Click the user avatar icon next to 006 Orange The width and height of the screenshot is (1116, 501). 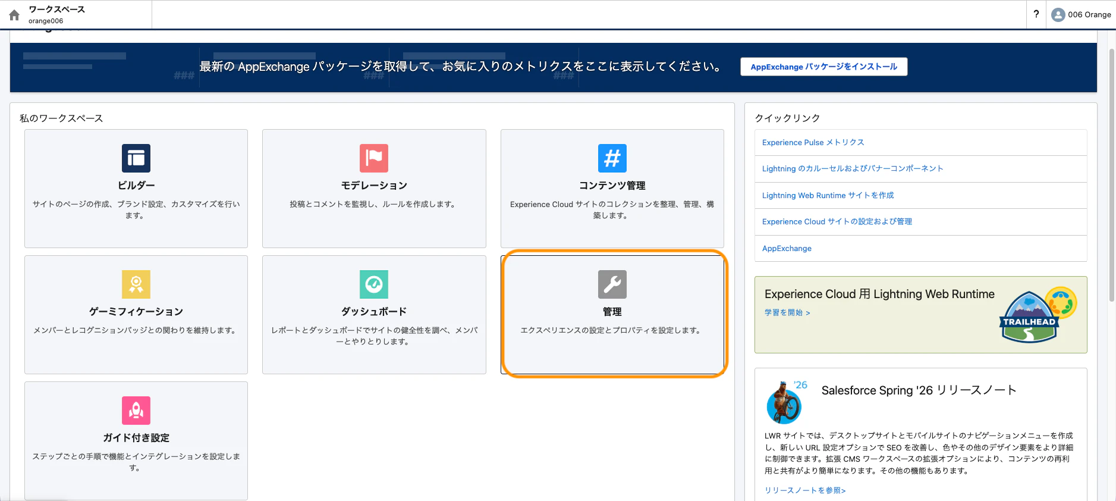[1058, 15]
